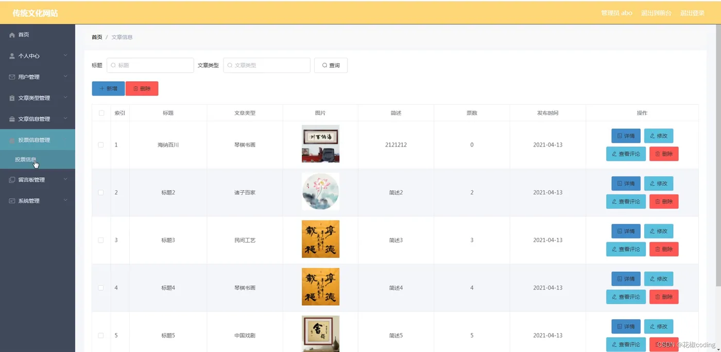Open the 系统管理 menu item
The width and height of the screenshot is (721, 352).
pyautogui.click(x=38, y=201)
